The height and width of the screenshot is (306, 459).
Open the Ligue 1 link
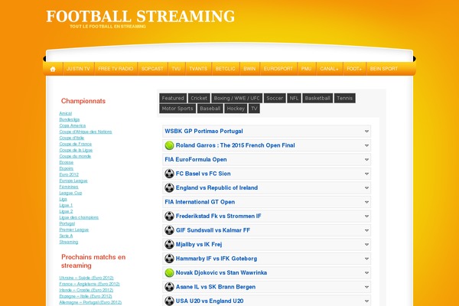(66, 205)
